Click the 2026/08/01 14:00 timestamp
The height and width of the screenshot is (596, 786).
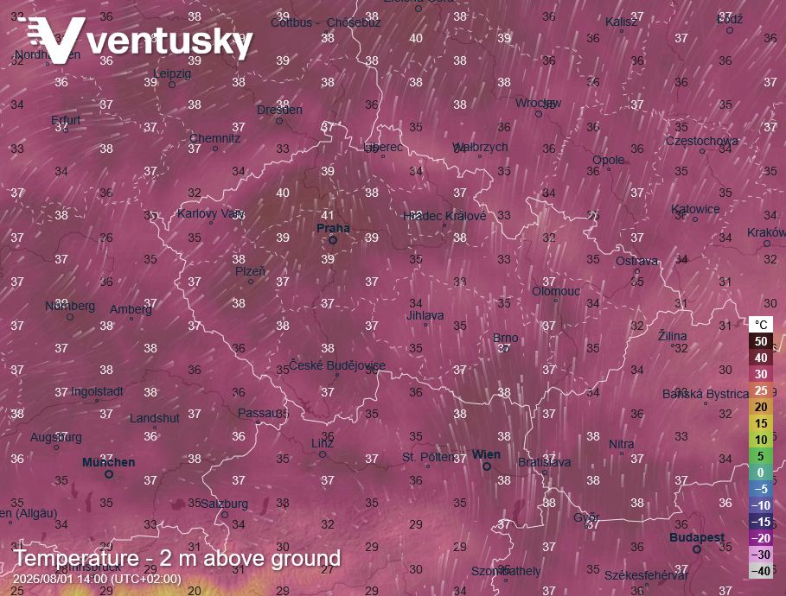[x=97, y=579]
